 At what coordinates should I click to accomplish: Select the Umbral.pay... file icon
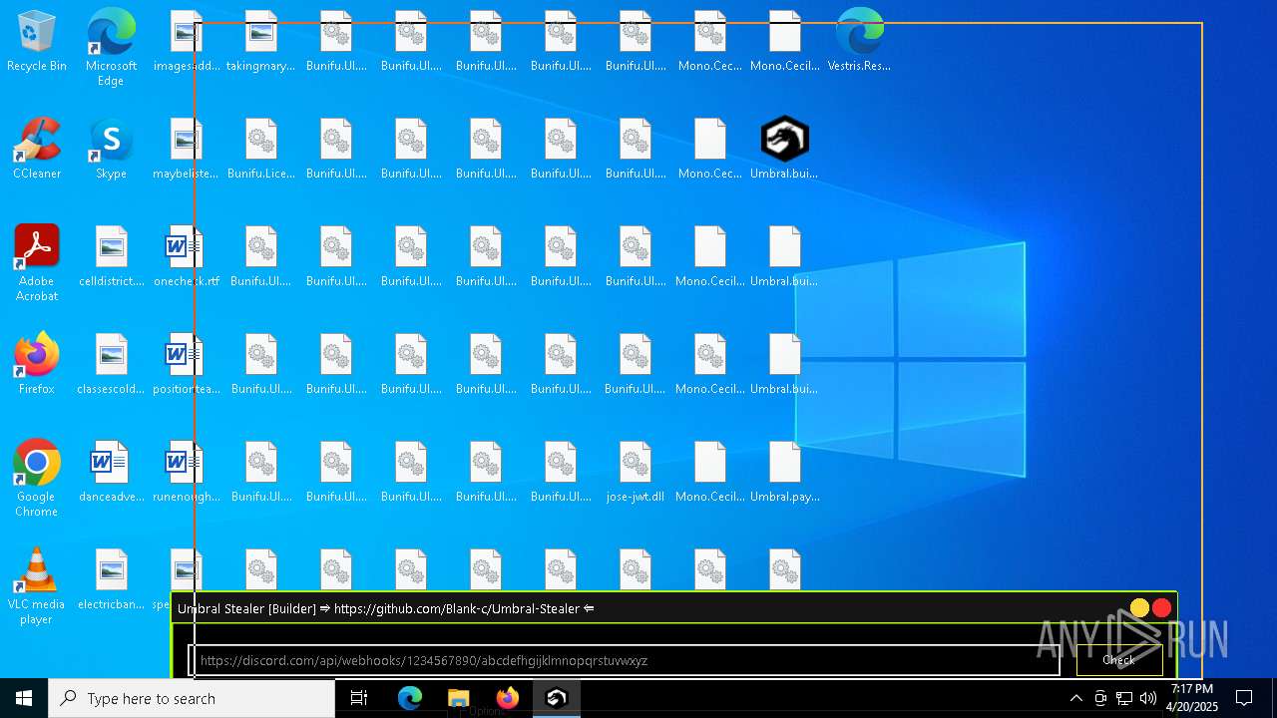click(784, 472)
